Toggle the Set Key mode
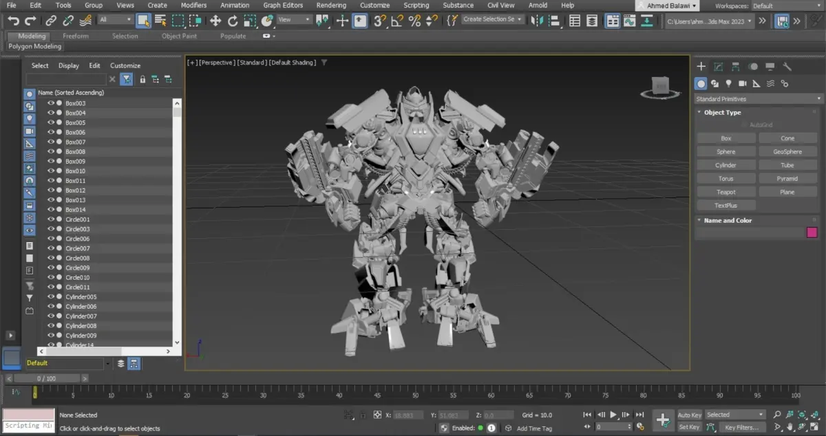 click(x=689, y=427)
